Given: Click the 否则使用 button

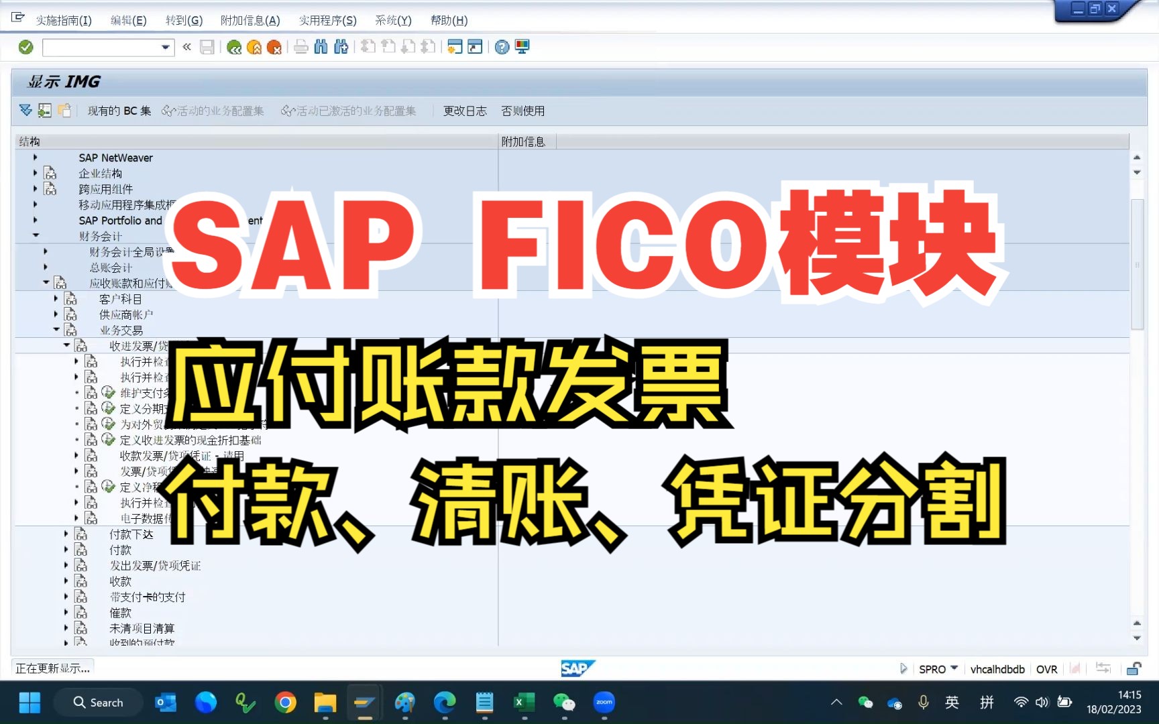Looking at the screenshot, I should coord(523,111).
